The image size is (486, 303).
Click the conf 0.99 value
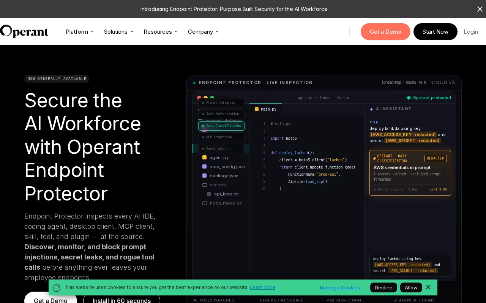438,189
